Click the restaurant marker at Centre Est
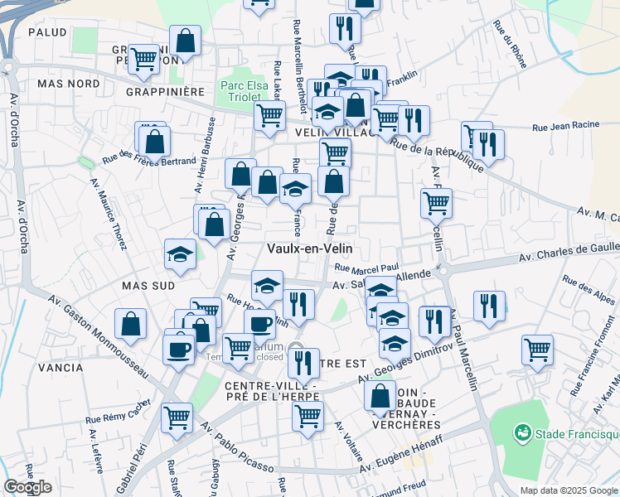The width and height of the screenshot is (620, 497). (x=303, y=362)
